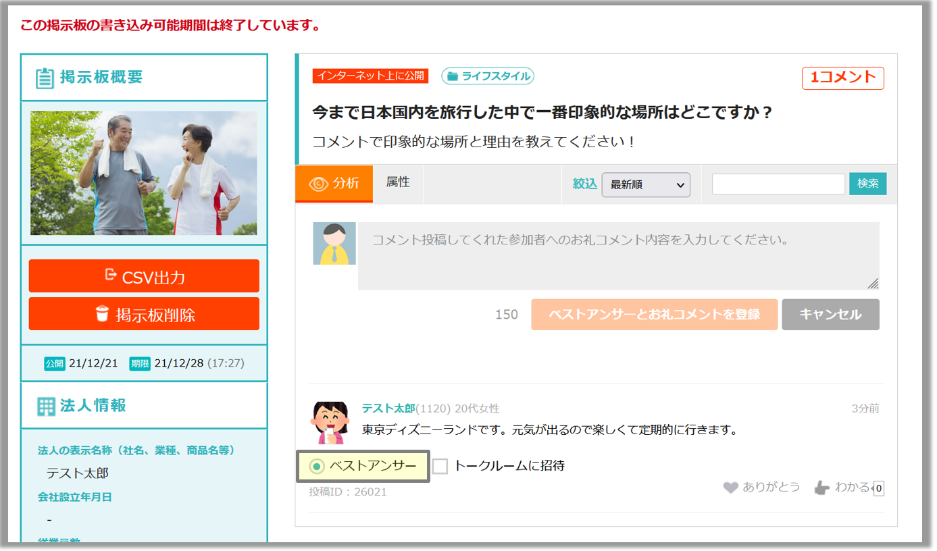Select the ベストアンサー radio button
Image resolution: width=937 pixels, height=551 pixels.
(x=316, y=466)
